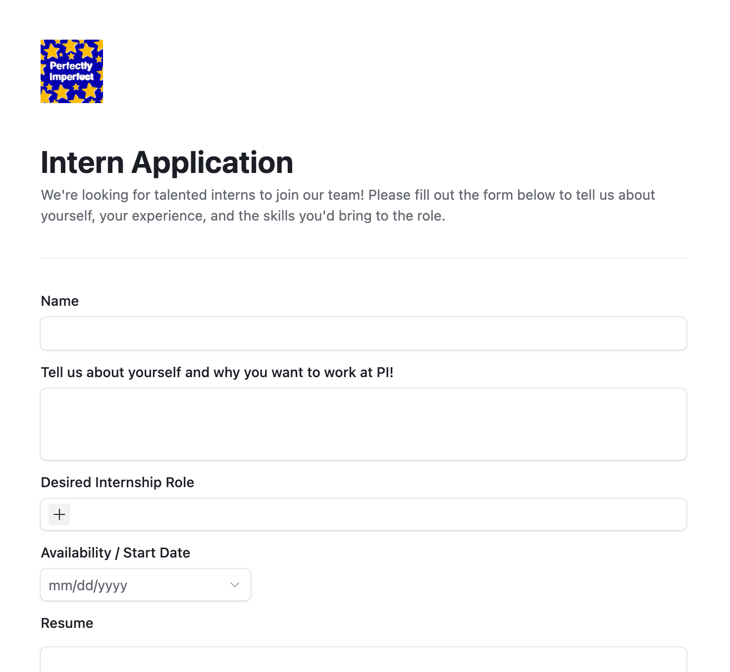This screenshot has width=730, height=672.
Task: Expand the date chevron in Availability field
Action: click(235, 585)
